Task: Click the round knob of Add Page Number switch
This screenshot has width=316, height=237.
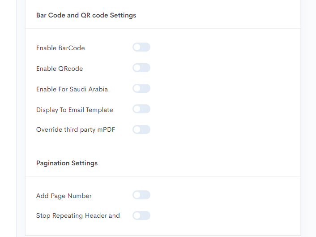Action: point(137,195)
